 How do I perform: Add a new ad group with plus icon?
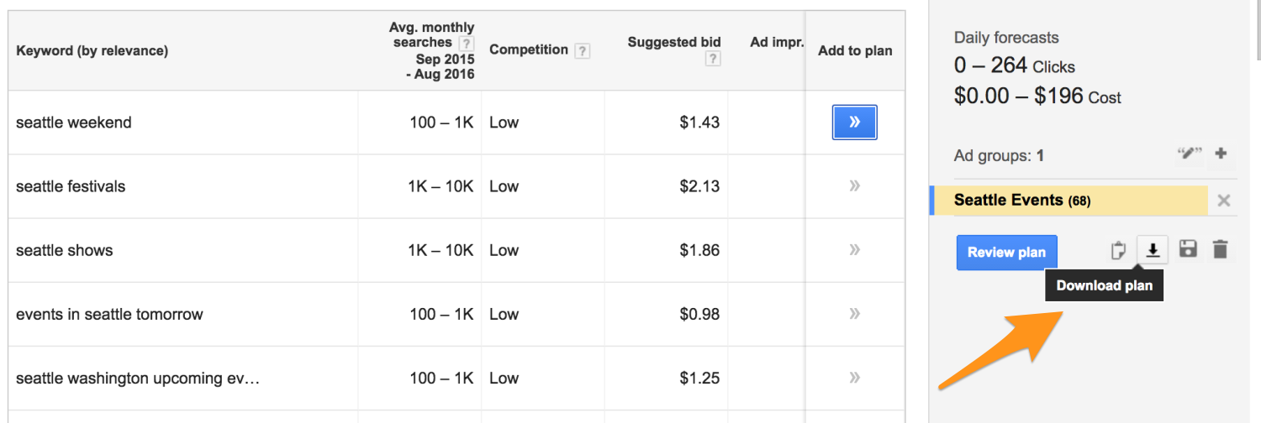point(1221,154)
